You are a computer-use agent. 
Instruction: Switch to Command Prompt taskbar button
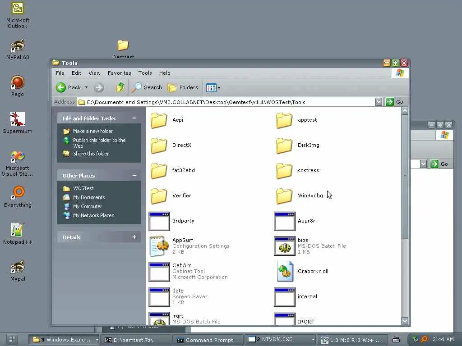(x=208, y=340)
